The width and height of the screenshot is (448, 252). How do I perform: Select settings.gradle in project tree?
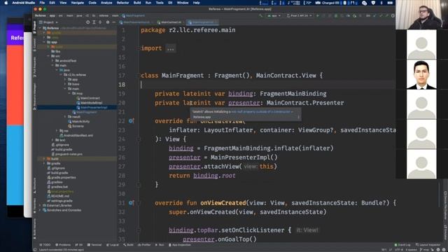click(x=59, y=201)
